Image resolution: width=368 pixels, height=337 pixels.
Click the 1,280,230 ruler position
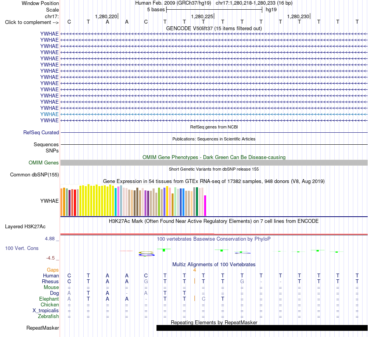[x=298, y=16]
